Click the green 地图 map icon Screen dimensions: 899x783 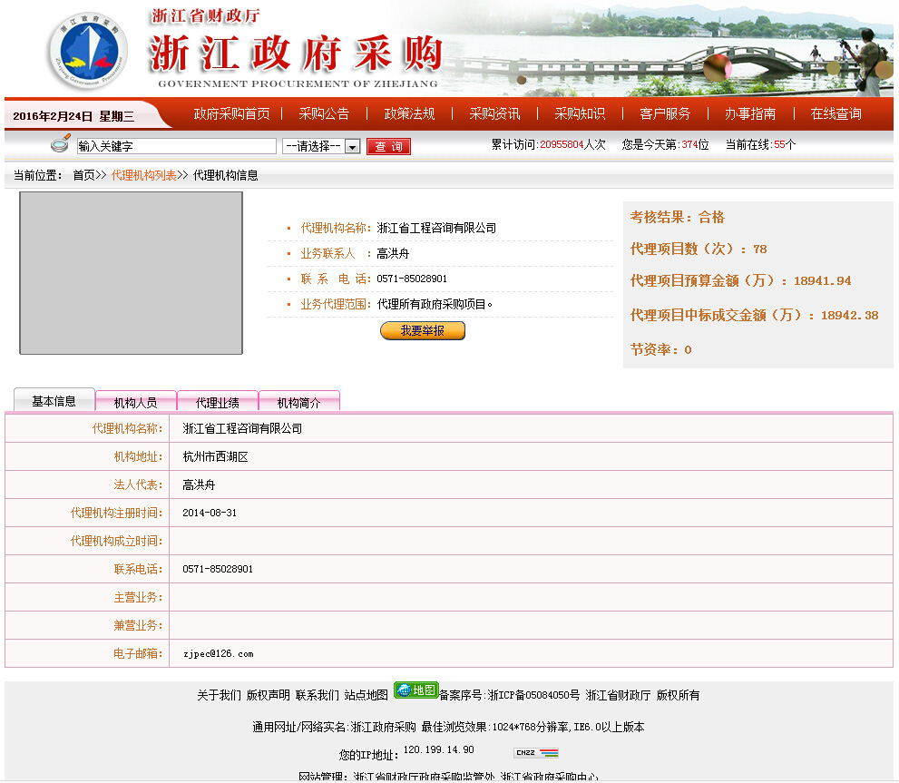[x=415, y=690]
